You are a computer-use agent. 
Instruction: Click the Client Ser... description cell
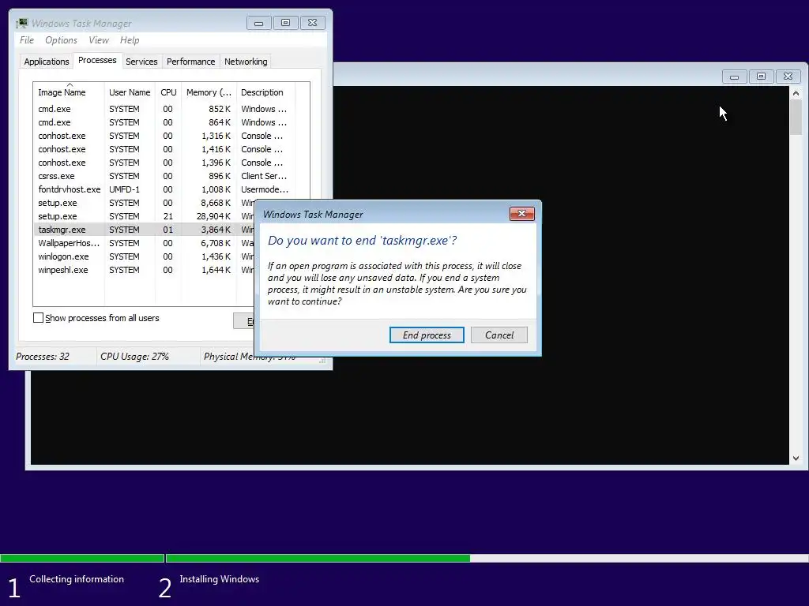264,176
